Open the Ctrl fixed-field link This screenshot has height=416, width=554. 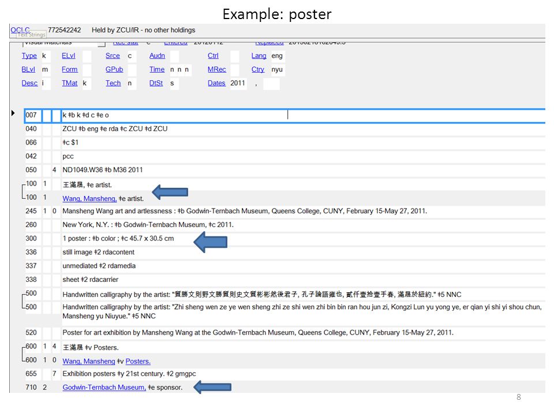tap(213, 56)
